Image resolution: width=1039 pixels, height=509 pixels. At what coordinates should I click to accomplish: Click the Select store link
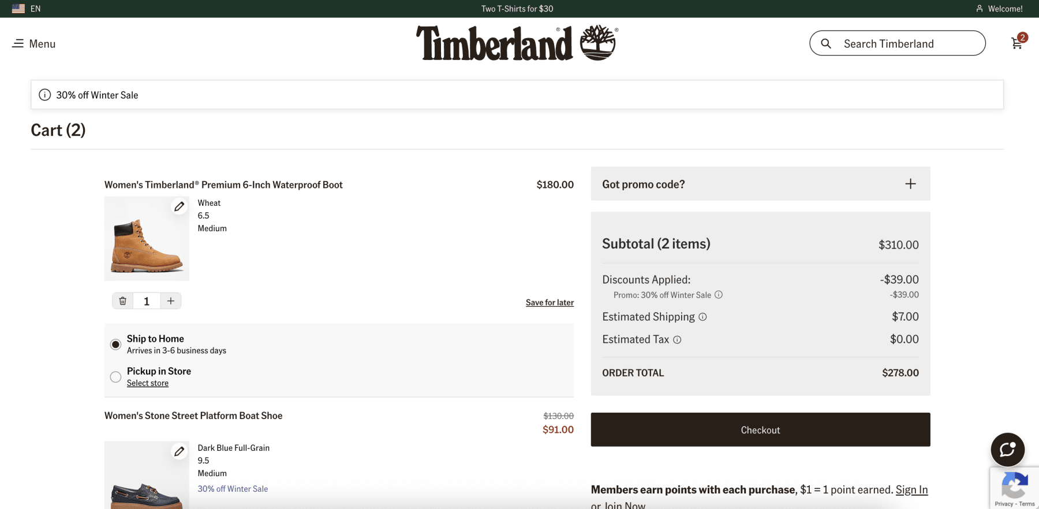click(148, 383)
